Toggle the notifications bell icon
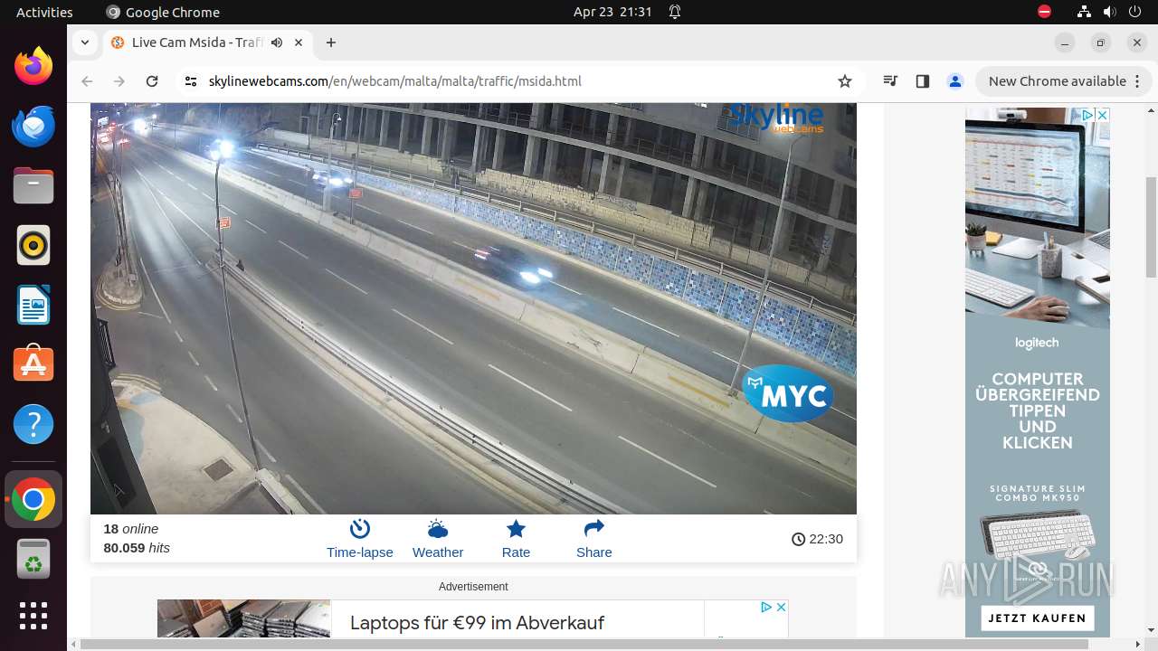Viewport: 1158px width, 651px height. click(675, 12)
